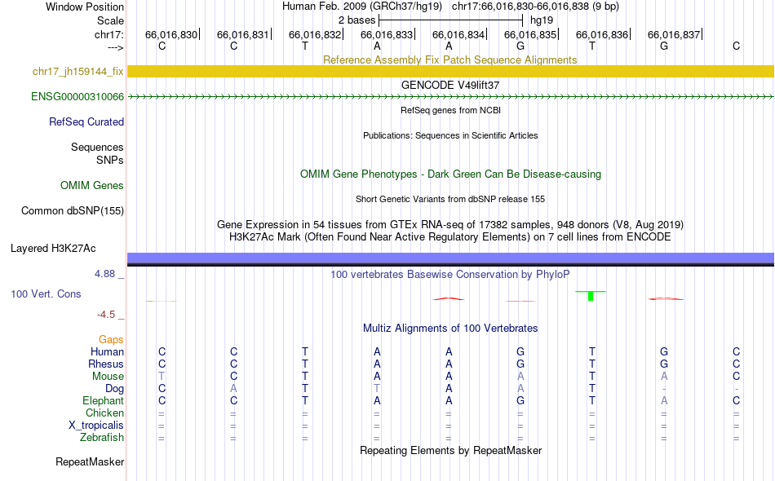Click the yellow chr17_jh159144_fix patch alignment bar
Viewport: 775px width, 481px height.
pos(450,71)
